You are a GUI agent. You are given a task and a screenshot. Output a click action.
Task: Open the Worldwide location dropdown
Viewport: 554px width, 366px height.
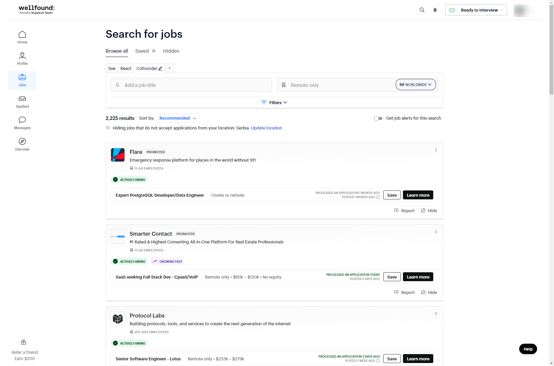416,85
